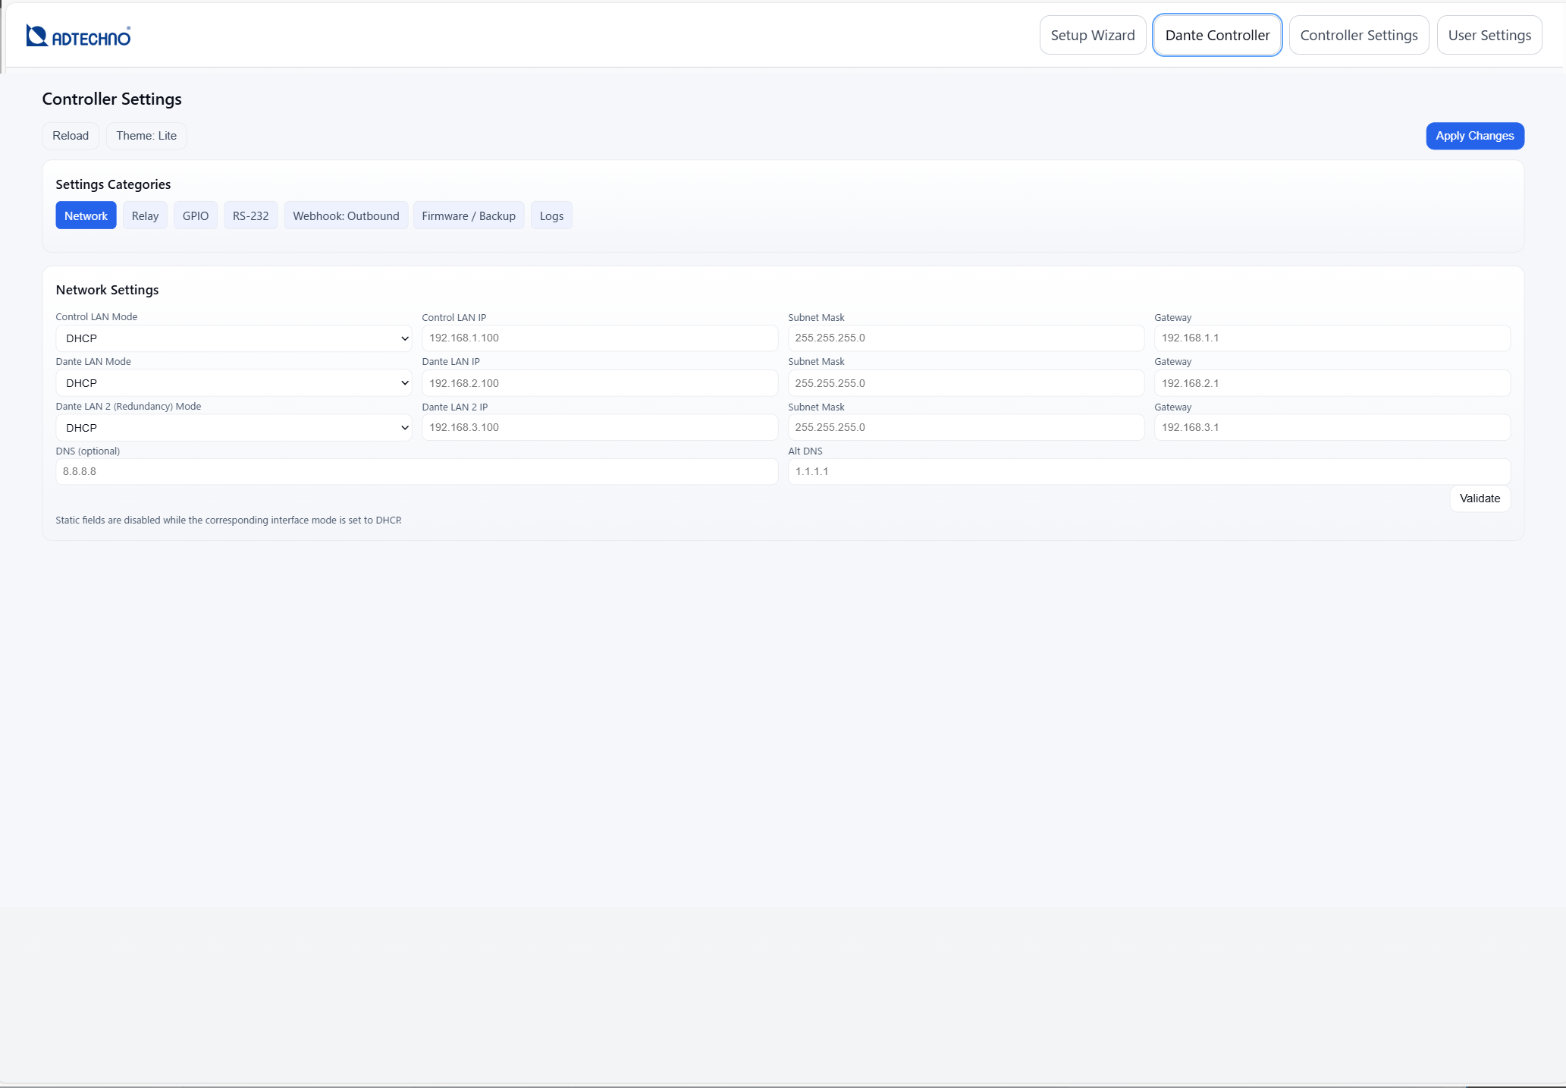Viewport: 1566px width, 1088px height.
Task: Open the Dante LAN 2 (Redundancy) Mode dropdown
Action: pos(233,427)
